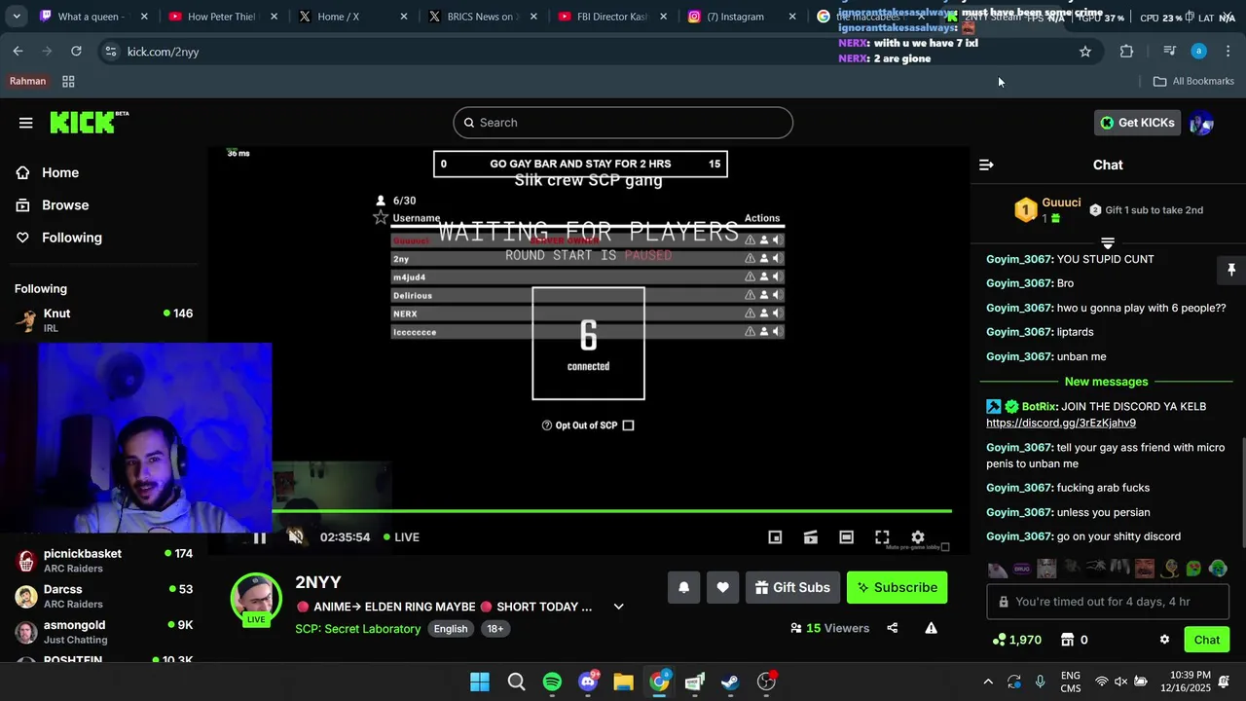
Task: Open asmongold followed channel
Action: [x=103, y=632]
